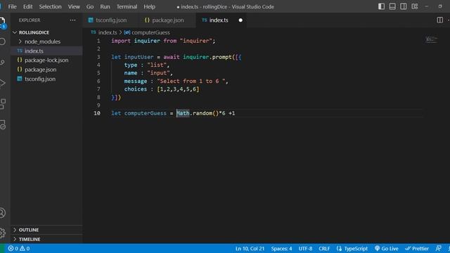Change encoding via UTF-8 status item
The width and height of the screenshot is (450, 253).
pos(305,248)
